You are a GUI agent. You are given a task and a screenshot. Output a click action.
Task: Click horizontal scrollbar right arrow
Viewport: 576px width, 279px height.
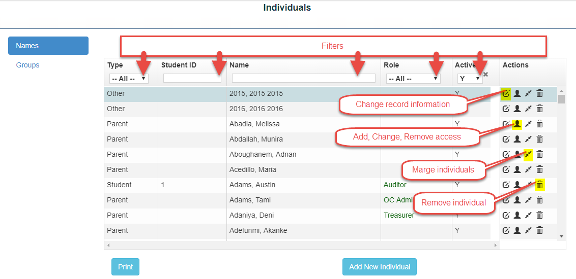coord(495,245)
